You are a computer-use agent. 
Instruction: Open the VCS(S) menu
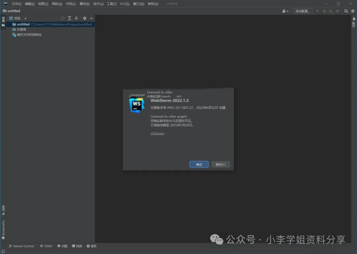coord(125,4)
